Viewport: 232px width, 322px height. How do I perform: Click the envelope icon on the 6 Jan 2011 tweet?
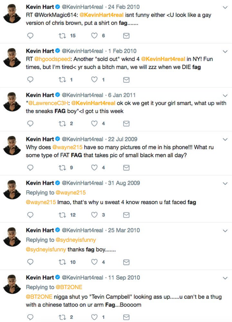tap(126, 124)
